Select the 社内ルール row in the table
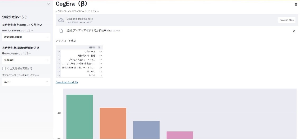Viewport: 300px width, 139px height. [x=90, y=52]
